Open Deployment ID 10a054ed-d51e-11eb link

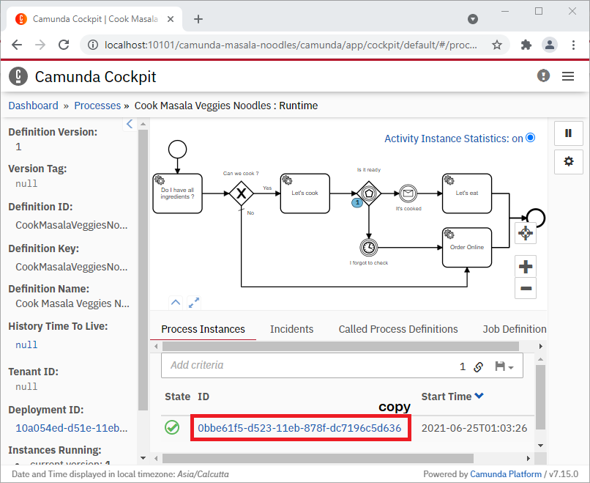pyautogui.click(x=72, y=428)
